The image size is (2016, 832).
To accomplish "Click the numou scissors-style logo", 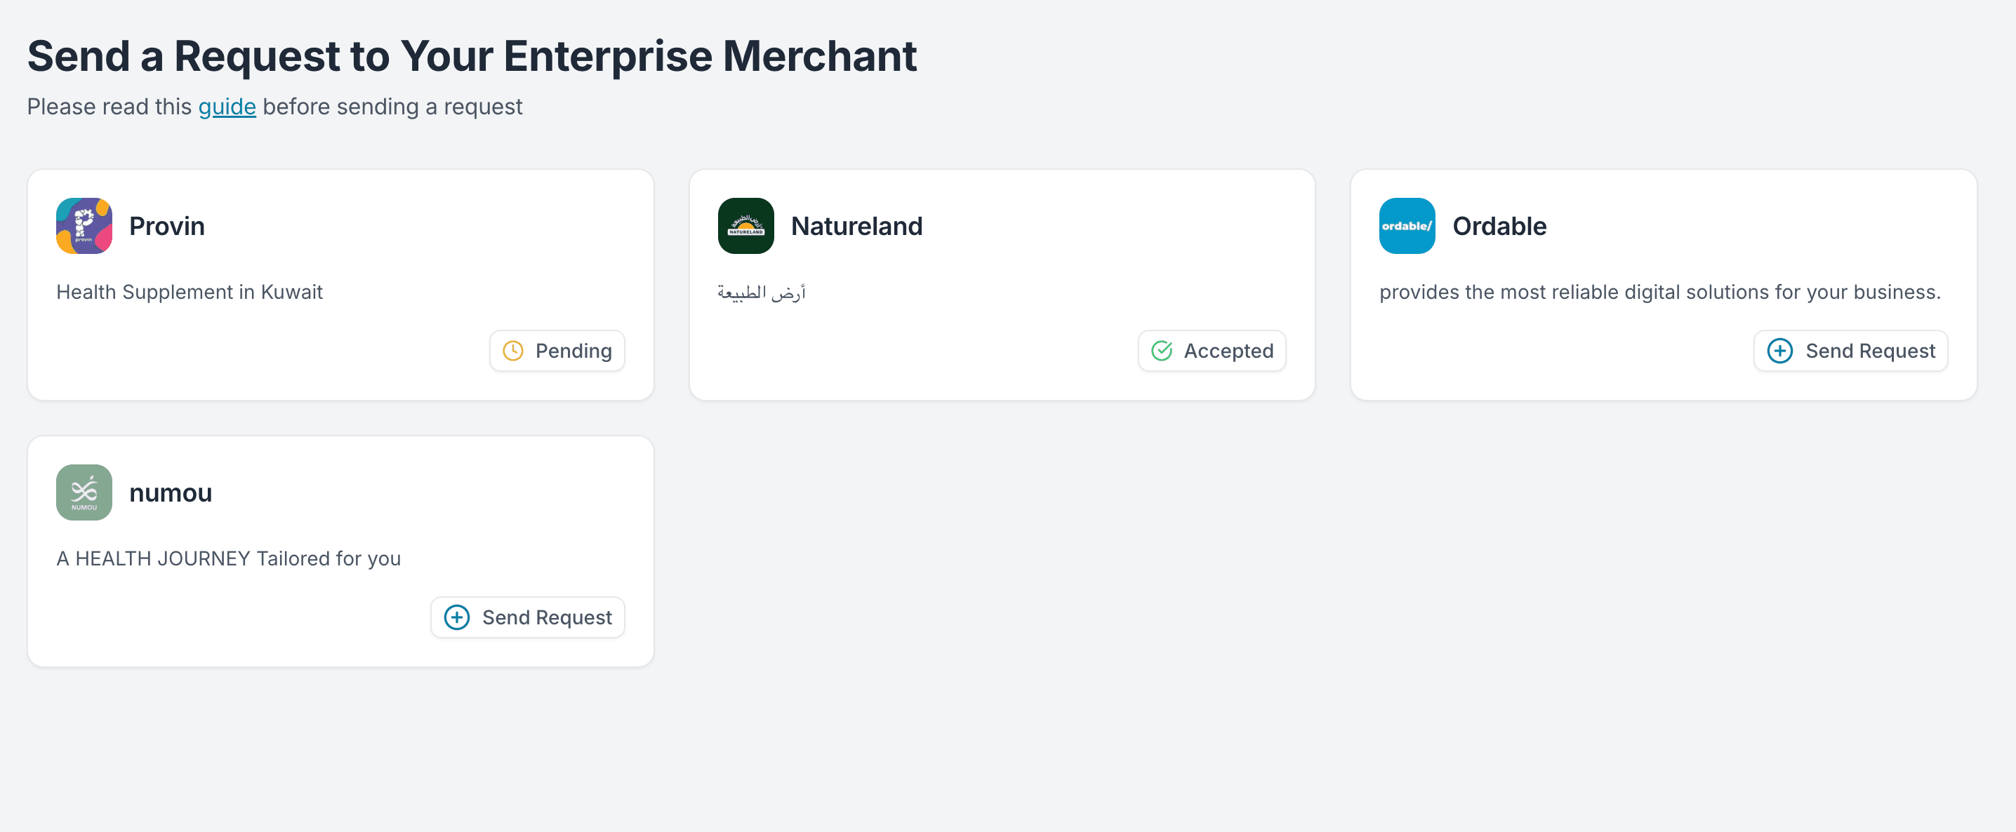I will coord(84,492).
